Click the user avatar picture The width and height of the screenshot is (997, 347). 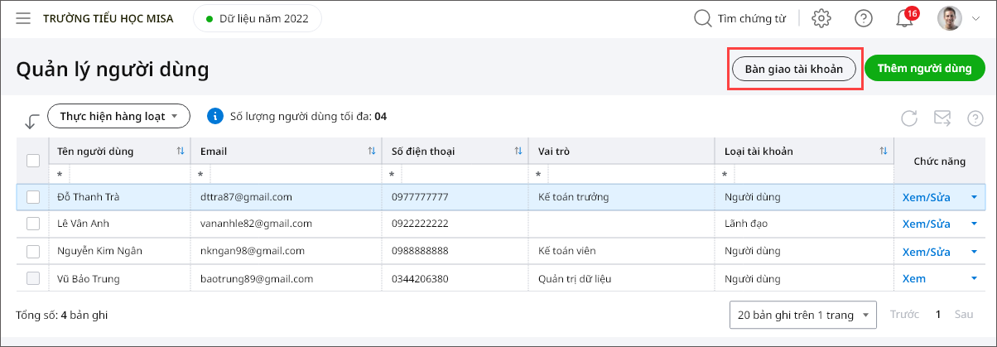(x=949, y=18)
